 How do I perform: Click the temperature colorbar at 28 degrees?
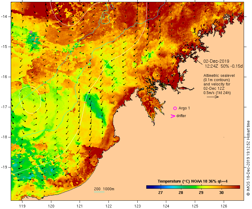tap(181, 187)
